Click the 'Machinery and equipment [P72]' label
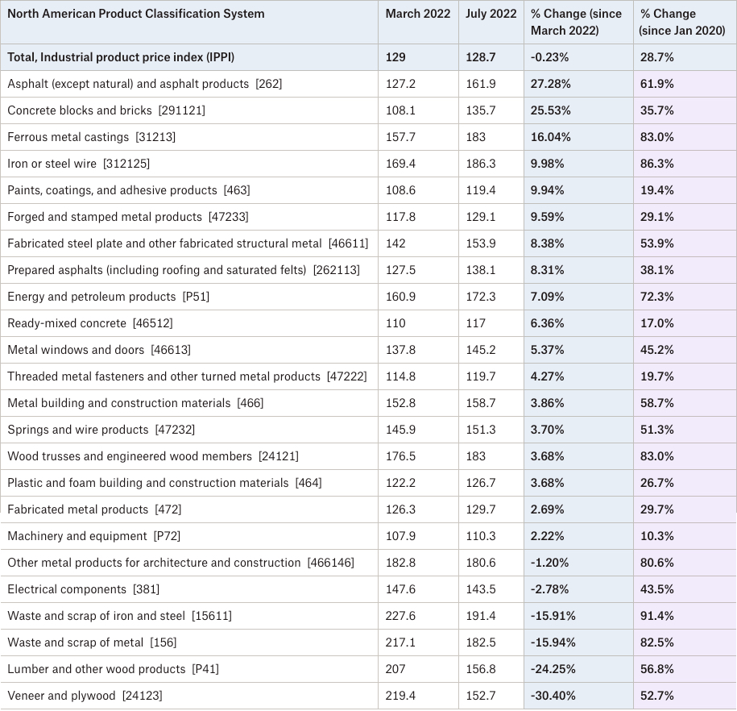737x711 pixels. click(93, 536)
